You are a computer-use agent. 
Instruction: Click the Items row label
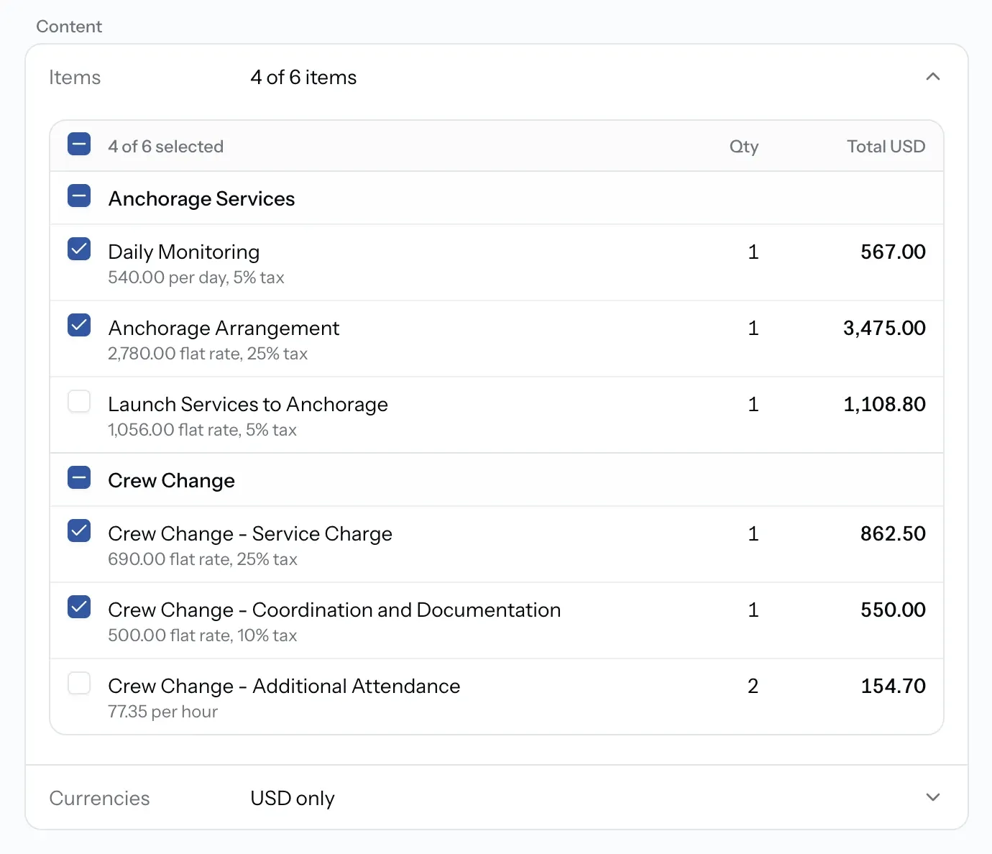(x=75, y=77)
